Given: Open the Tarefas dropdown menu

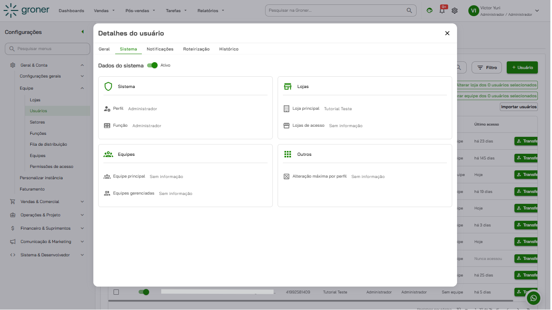Looking at the screenshot, I should pos(176,10).
